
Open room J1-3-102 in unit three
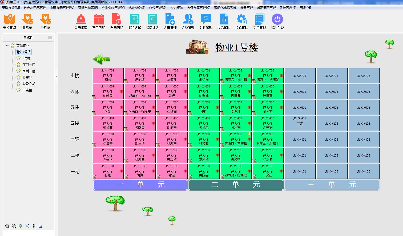click(332, 171)
